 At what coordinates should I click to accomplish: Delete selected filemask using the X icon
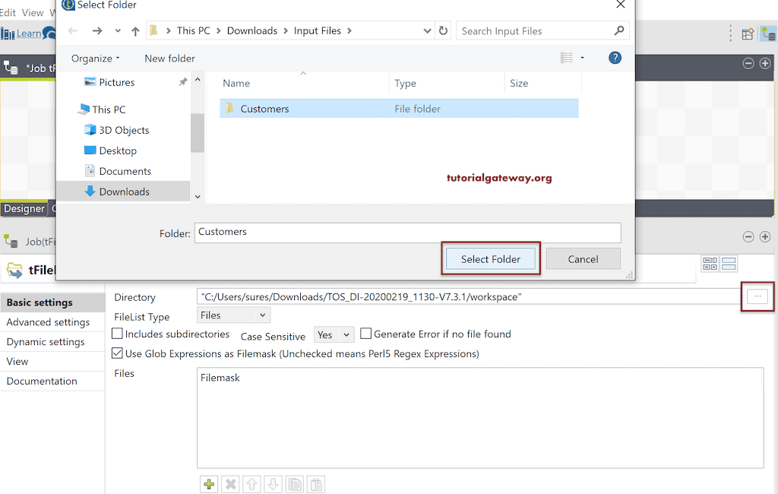tap(230, 483)
